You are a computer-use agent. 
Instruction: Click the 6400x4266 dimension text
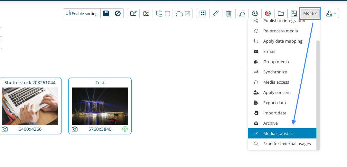pos(30,129)
